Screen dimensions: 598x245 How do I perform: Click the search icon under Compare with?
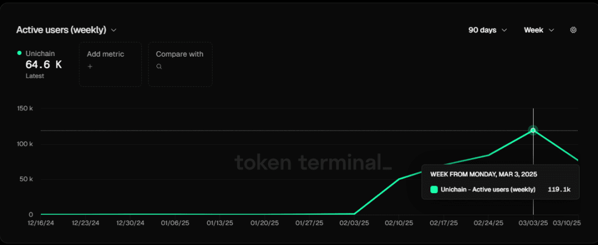[x=159, y=67]
